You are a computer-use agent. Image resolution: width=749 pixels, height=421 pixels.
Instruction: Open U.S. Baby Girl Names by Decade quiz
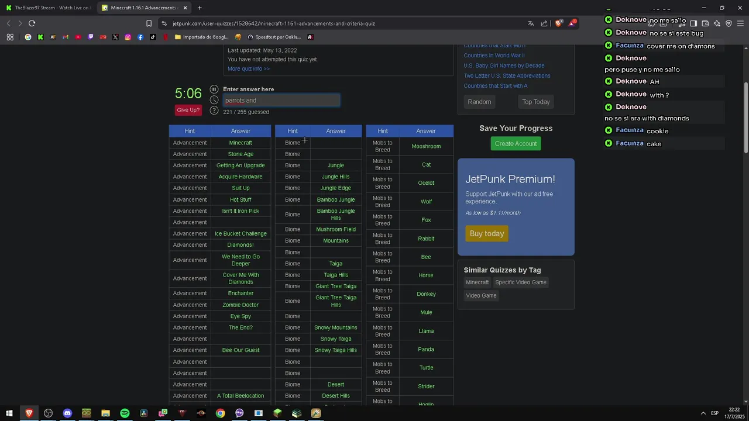(504, 65)
